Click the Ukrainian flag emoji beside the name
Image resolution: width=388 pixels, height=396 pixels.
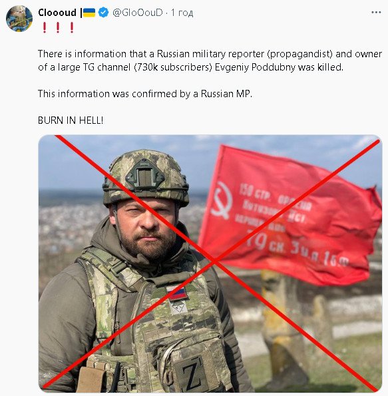pos(89,13)
